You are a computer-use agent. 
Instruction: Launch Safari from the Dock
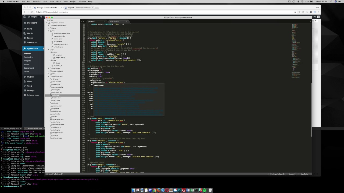[163, 190]
